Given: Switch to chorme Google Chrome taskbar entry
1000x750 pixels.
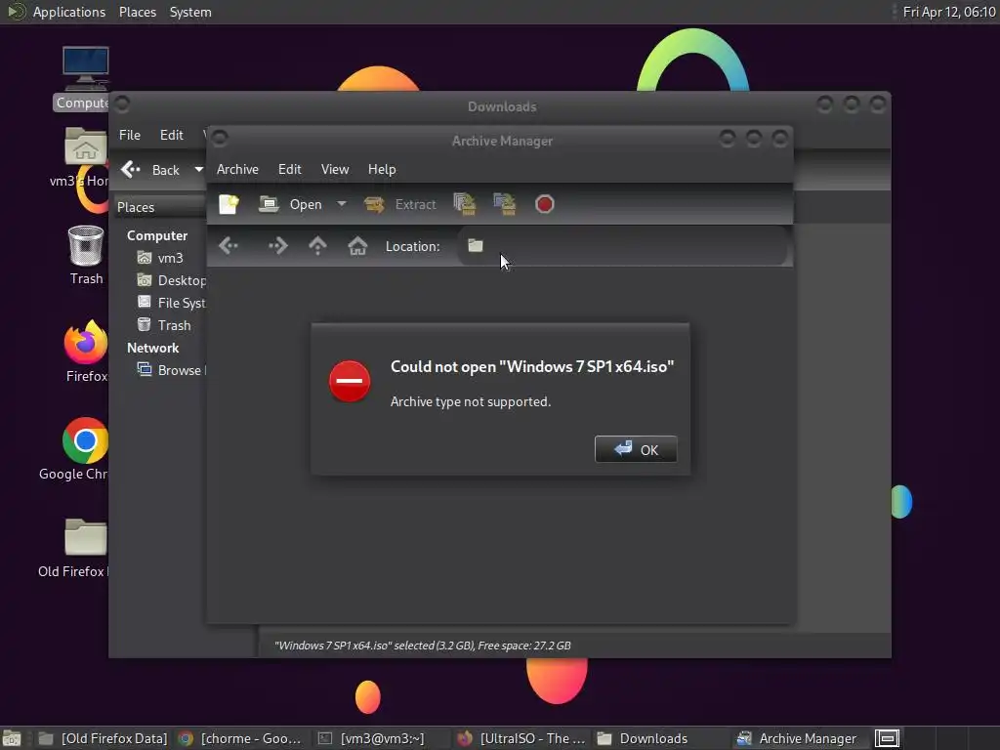Looking at the screenshot, I should click(241, 738).
